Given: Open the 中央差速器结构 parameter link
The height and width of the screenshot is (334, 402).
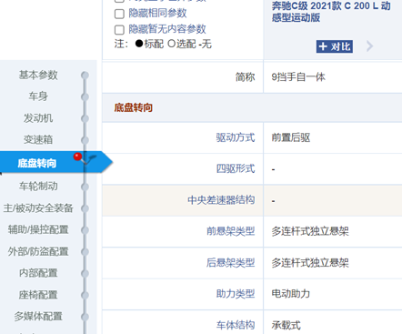Looking at the screenshot, I should pyautogui.click(x=221, y=200).
